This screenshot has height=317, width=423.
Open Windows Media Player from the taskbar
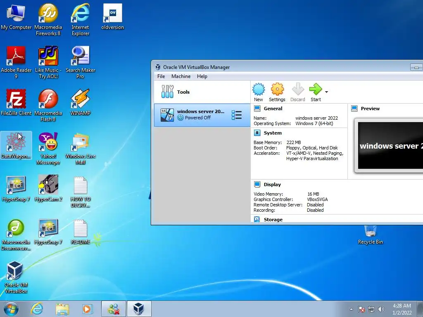(x=88, y=309)
